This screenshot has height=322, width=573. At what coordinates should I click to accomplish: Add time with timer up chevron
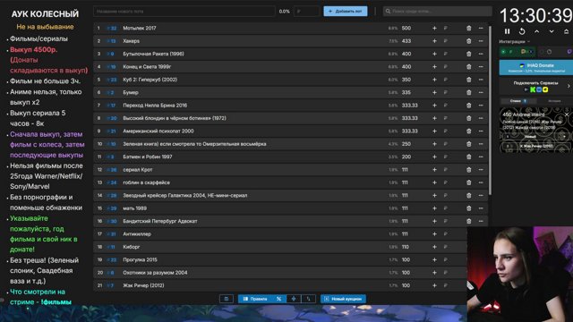click(x=536, y=31)
